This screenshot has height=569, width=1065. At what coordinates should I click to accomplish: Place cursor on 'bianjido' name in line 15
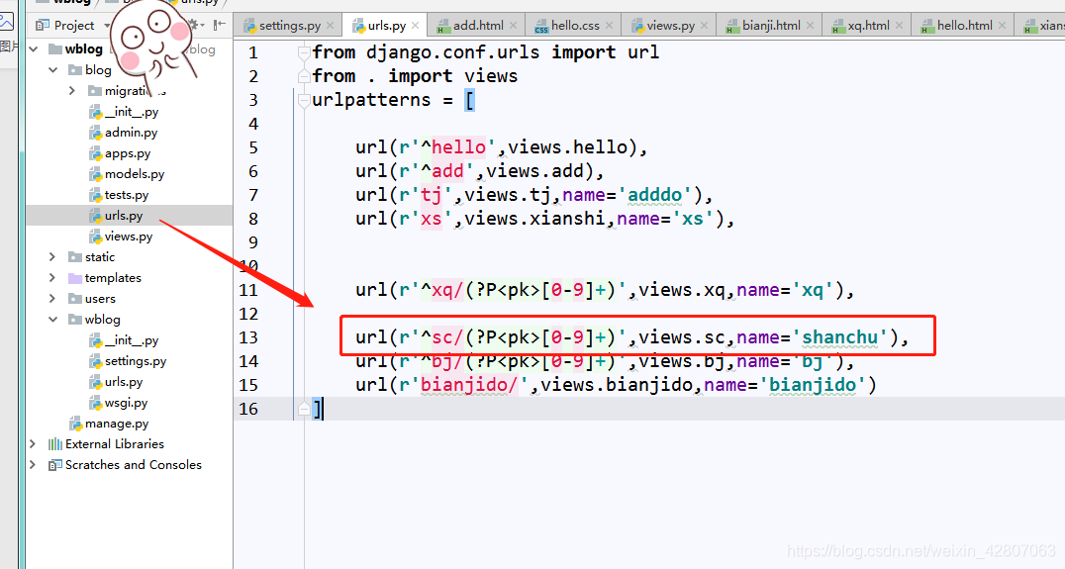pos(812,385)
